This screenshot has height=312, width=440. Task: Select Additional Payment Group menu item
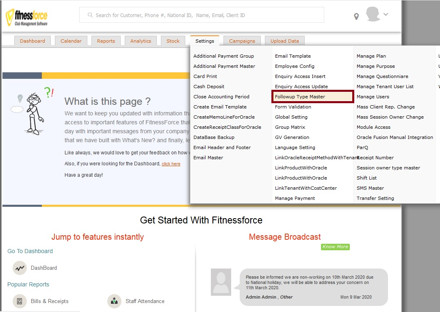[223, 56]
